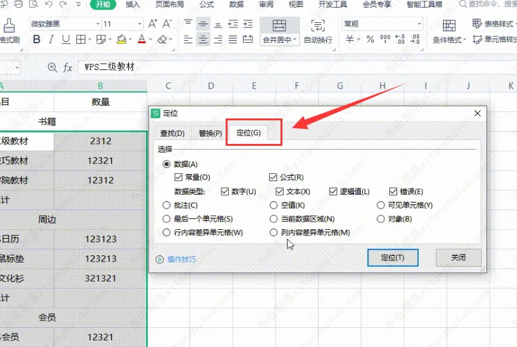This screenshot has width=517, height=347.
Task: Toggle the 逻辑值(L) checkbox
Action: [333, 192]
